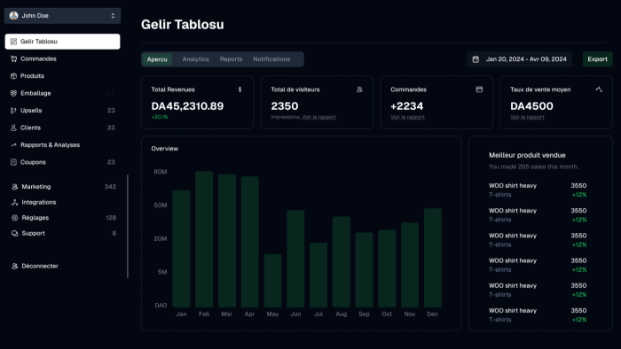The height and width of the screenshot is (349, 621).
Task: Click Meilleur produit vendue heading
Action: point(527,155)
